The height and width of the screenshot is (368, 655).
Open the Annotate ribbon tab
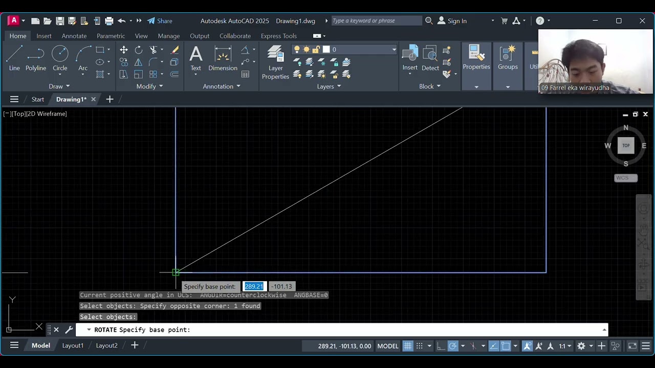[x=74, y=36]
